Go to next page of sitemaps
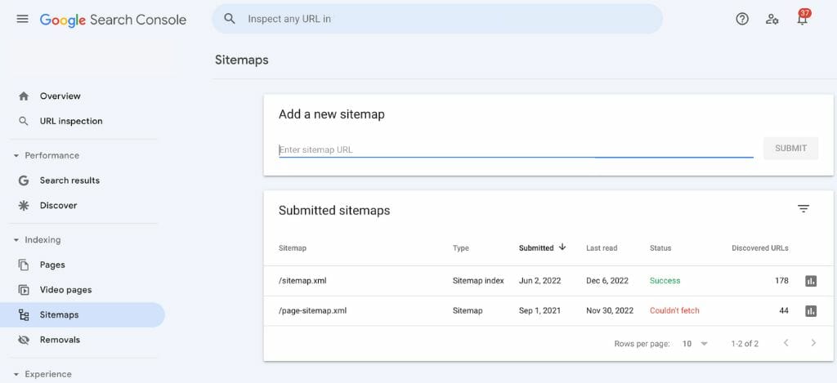The image size is (837, 383). point(813,344)
